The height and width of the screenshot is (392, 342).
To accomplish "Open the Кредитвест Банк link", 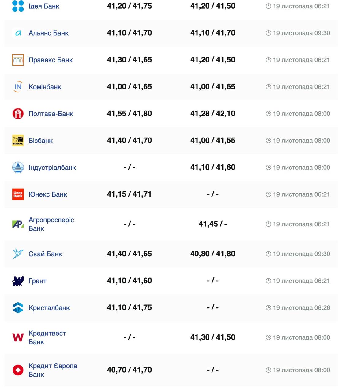I will point(47,337).
